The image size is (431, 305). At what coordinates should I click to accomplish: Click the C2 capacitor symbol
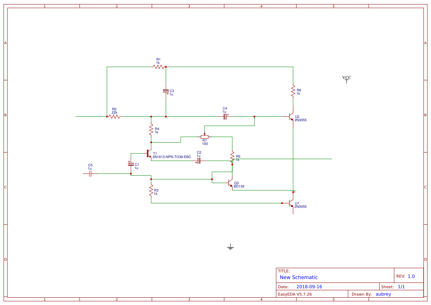click(198, 161)
